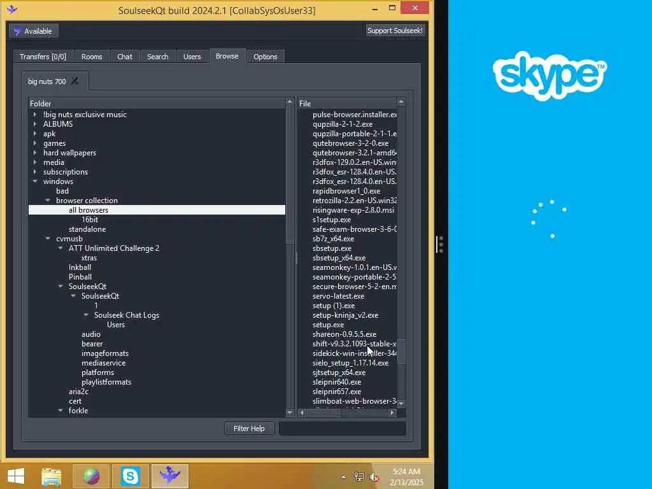Select file s1setup.exe
Image resolution: width=652 pixels, height=489 pixels.
click(332, 220)
